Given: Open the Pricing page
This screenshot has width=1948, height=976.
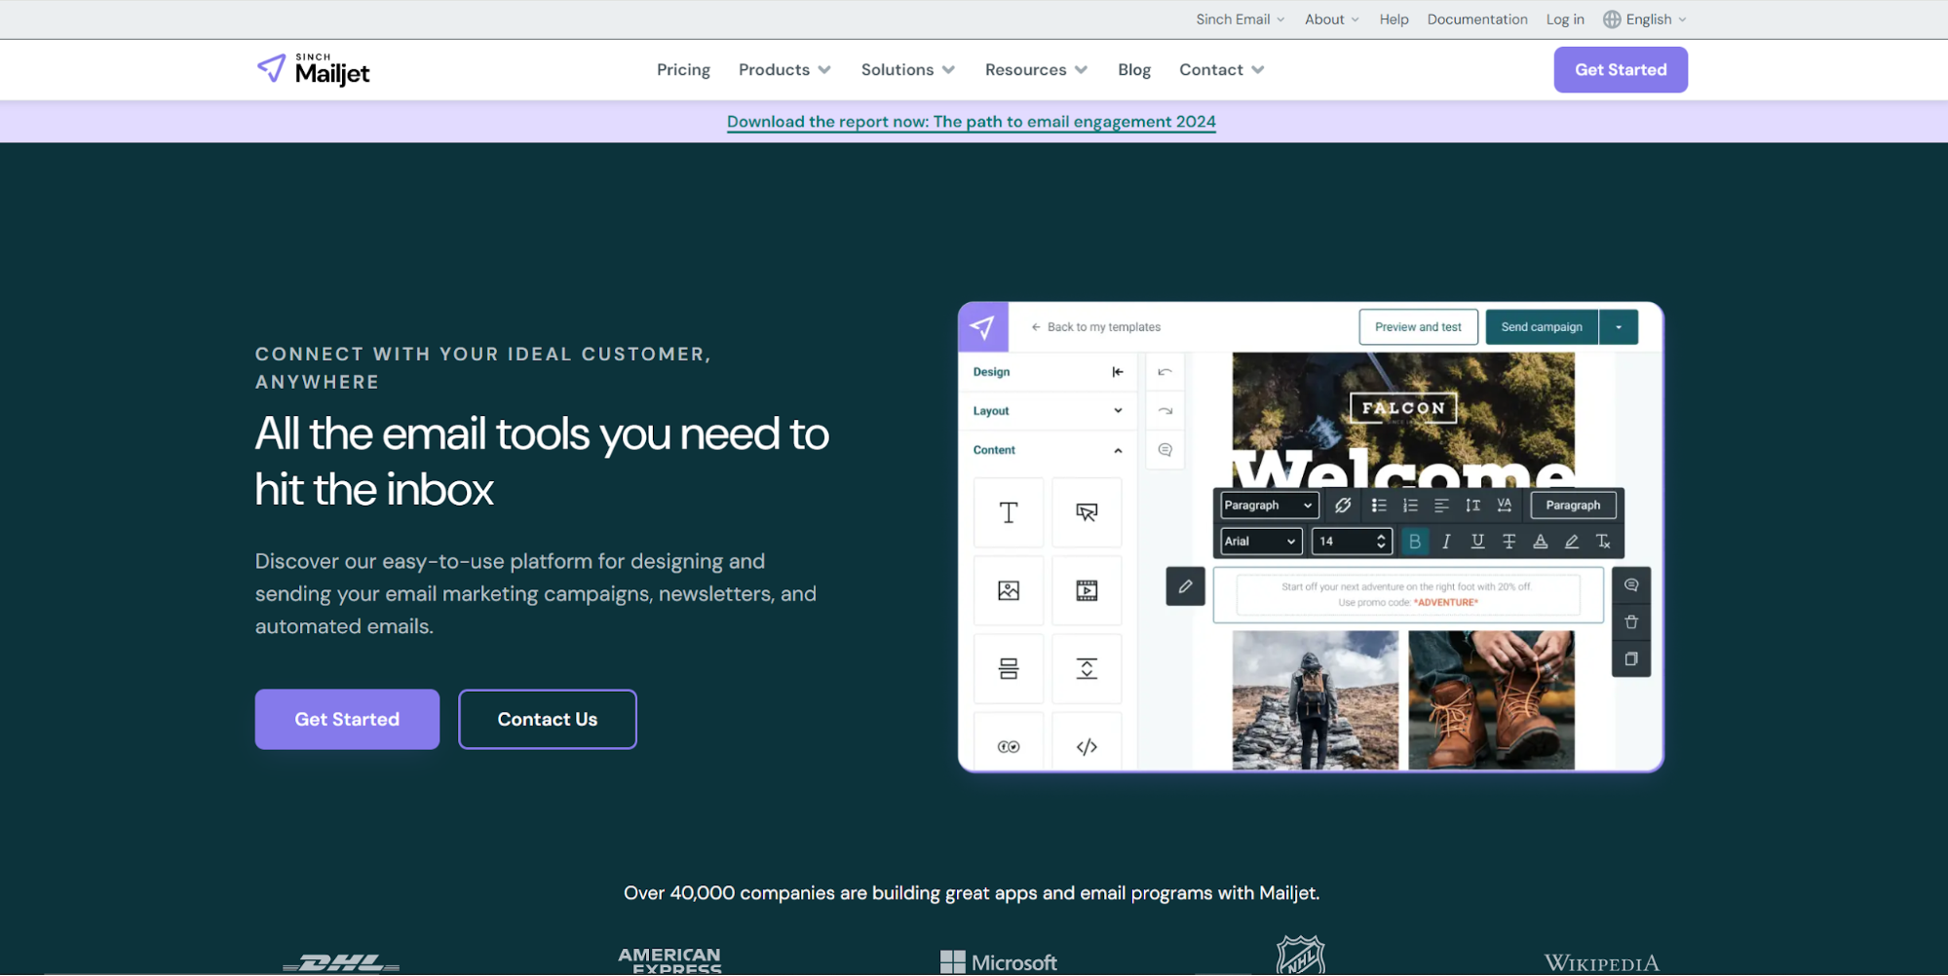Looking at the screenshot, I should (x=683, y=70).
